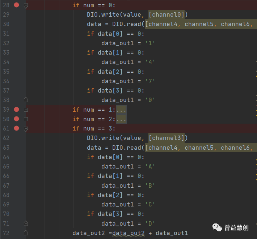Remove the breakpoint on line 28
Screen dimensions: 257x239
(16, 5)
